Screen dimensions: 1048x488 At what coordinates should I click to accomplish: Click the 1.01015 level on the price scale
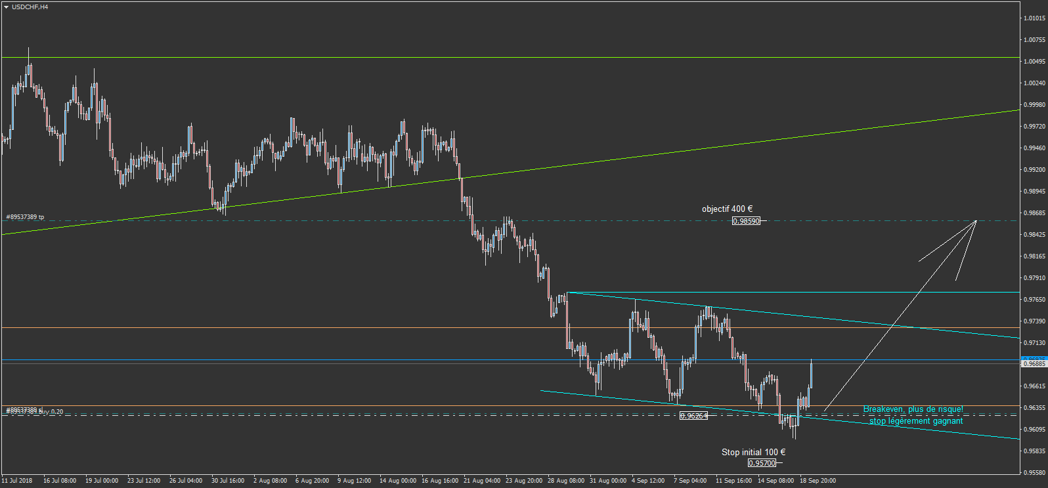[x=1034, y=18]
